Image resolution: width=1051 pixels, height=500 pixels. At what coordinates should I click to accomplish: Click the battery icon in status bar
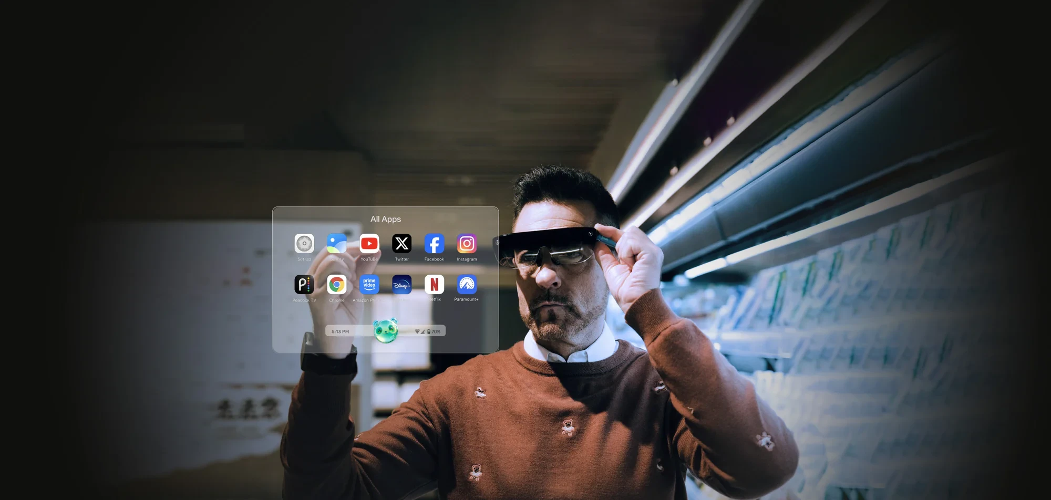click(429, 331)
